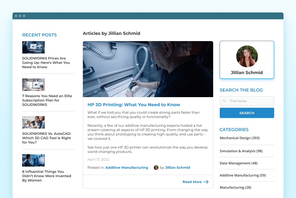Image resolution: width=296 pixels, height=198 pixels.
Task: Select the Additive Manufacturing (59) category
Action: (243, 175)
